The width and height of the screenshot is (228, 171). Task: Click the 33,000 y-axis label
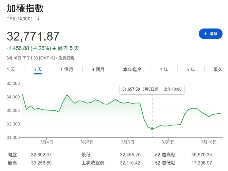[x=13, y=111]
